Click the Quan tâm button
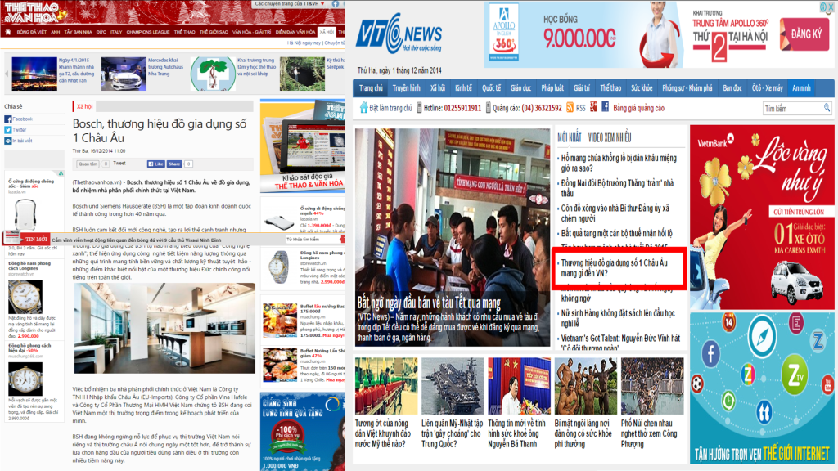The height and width of the screenshot is (471, 838). [87, 164]
